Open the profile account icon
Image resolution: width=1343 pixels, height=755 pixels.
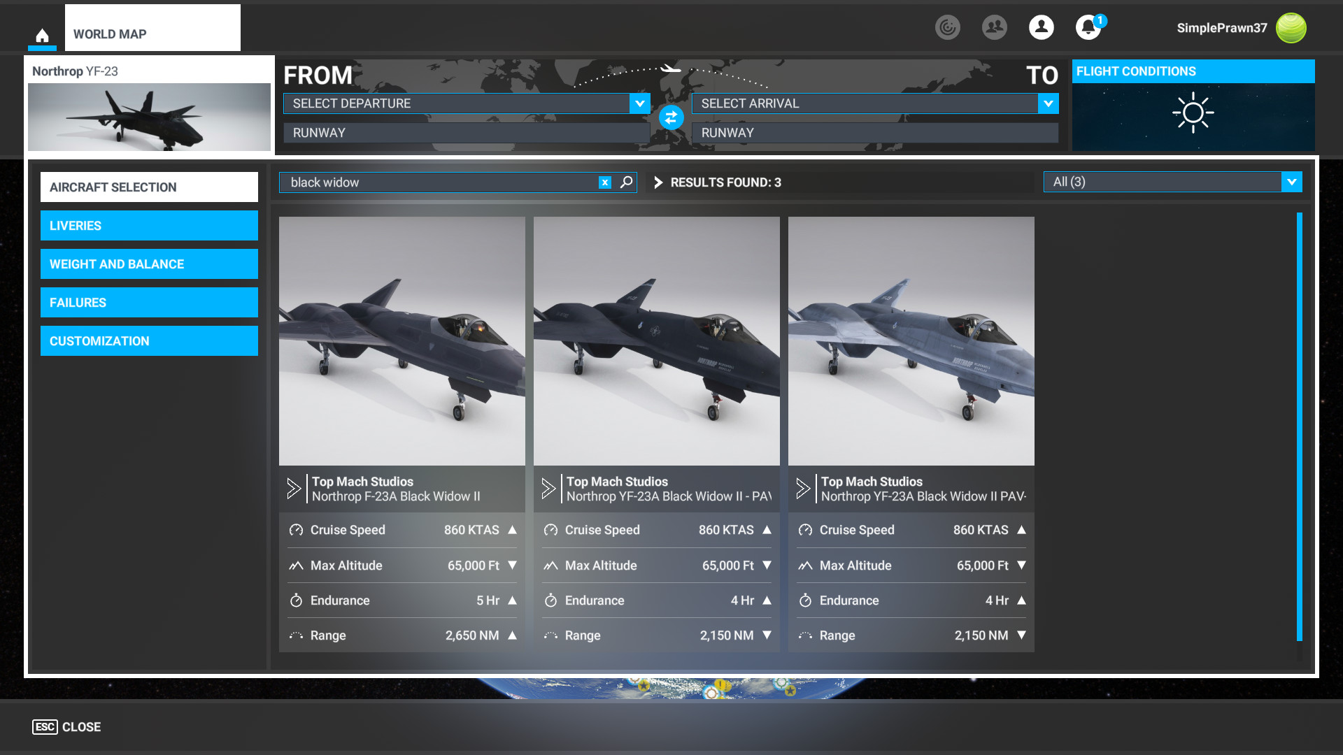1041,27
